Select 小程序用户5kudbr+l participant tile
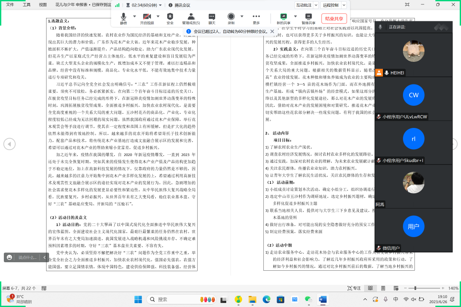The image size is (461, 307). [x=413, y=142]
